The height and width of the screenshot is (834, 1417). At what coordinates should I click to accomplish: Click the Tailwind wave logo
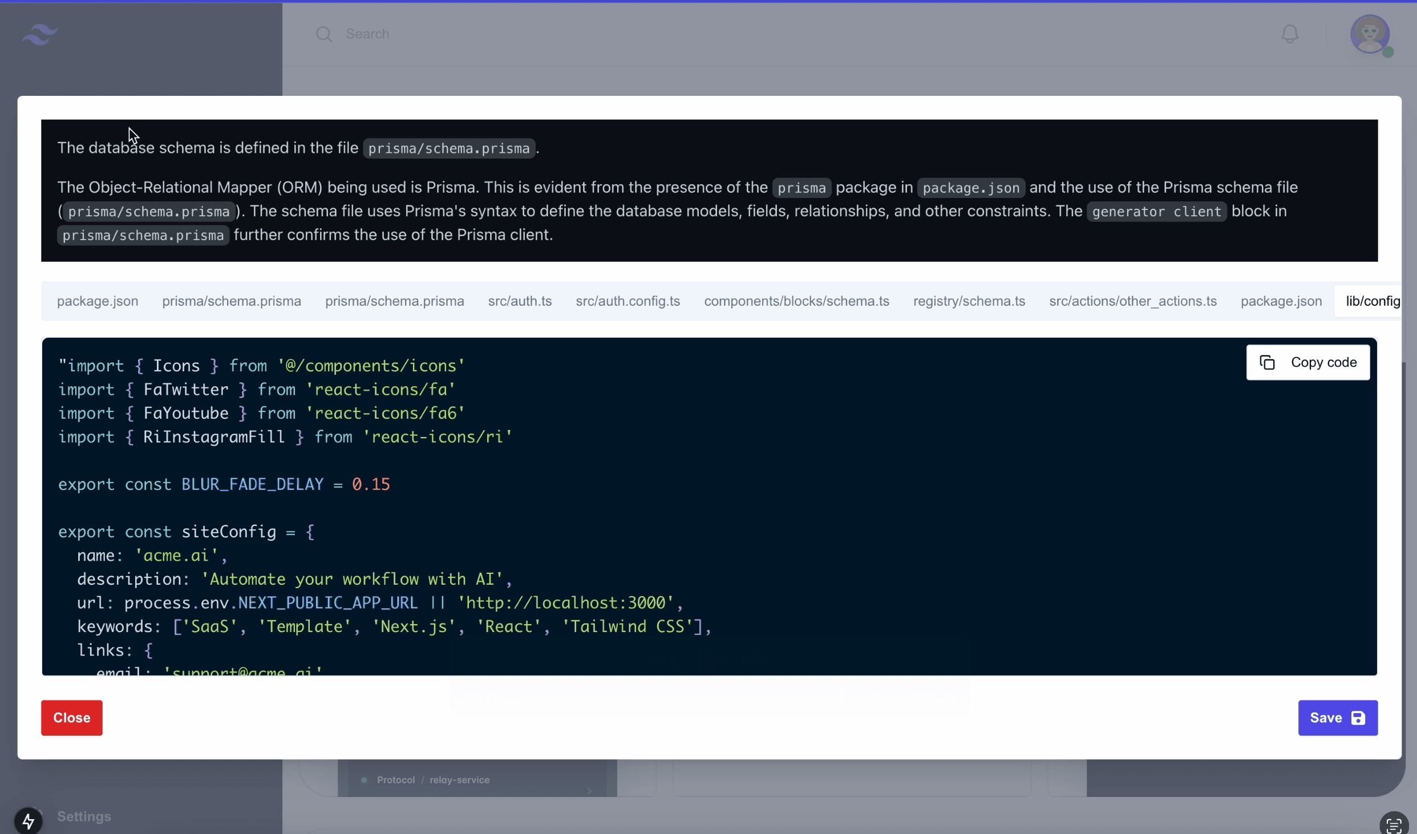tap(40, 34)
